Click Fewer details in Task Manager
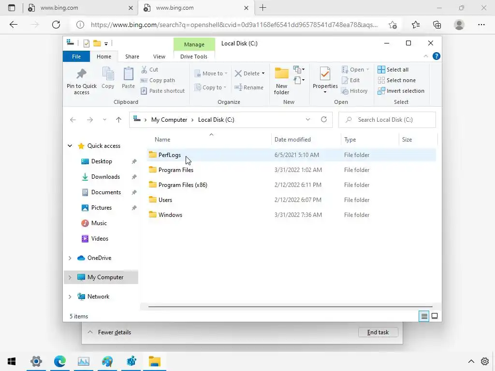Viewport: 495px width, 371px height. (x=109, y=332)
